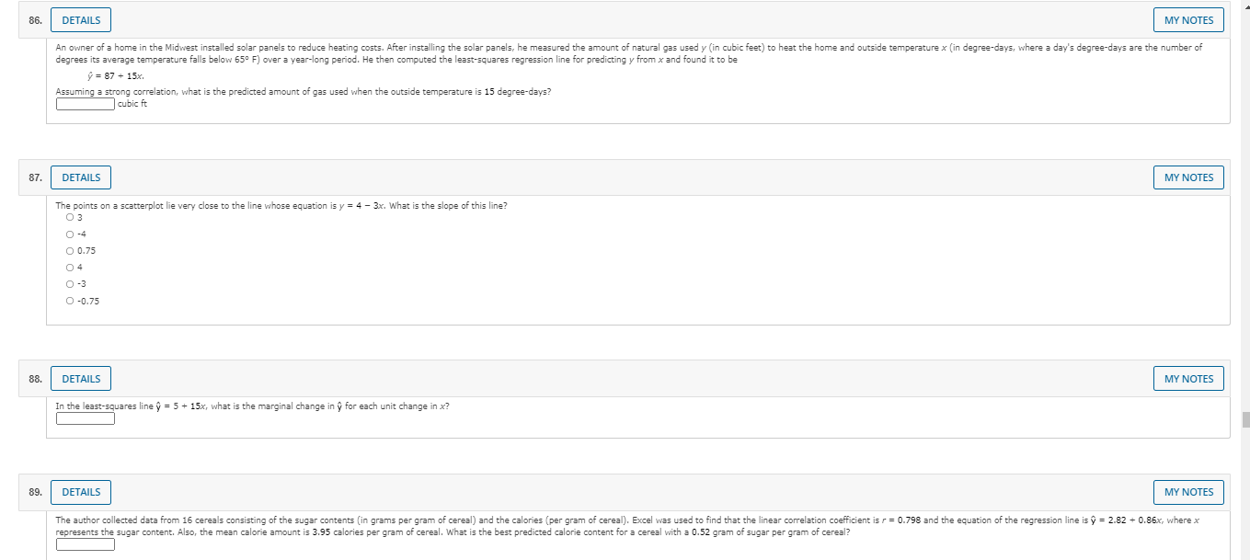The image size is (1250, 560).
Task: Click the scroll-up arrow on the scrollbar
Action: [x=1244, y=6]
